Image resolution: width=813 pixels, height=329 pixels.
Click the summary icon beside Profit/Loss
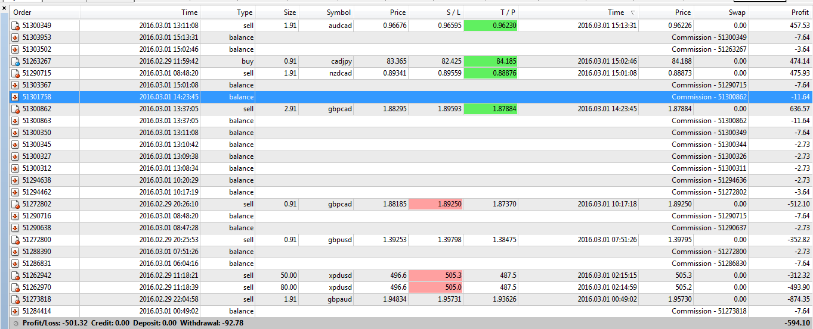click(16, 323)
